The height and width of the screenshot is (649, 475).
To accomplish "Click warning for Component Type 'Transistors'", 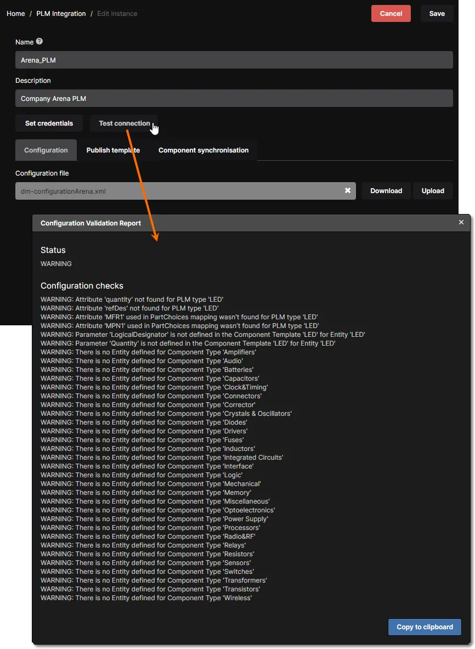I will [x=150, y=589].
